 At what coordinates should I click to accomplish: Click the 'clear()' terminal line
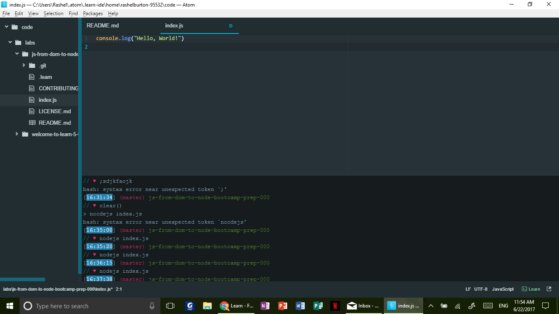(102, 206)
